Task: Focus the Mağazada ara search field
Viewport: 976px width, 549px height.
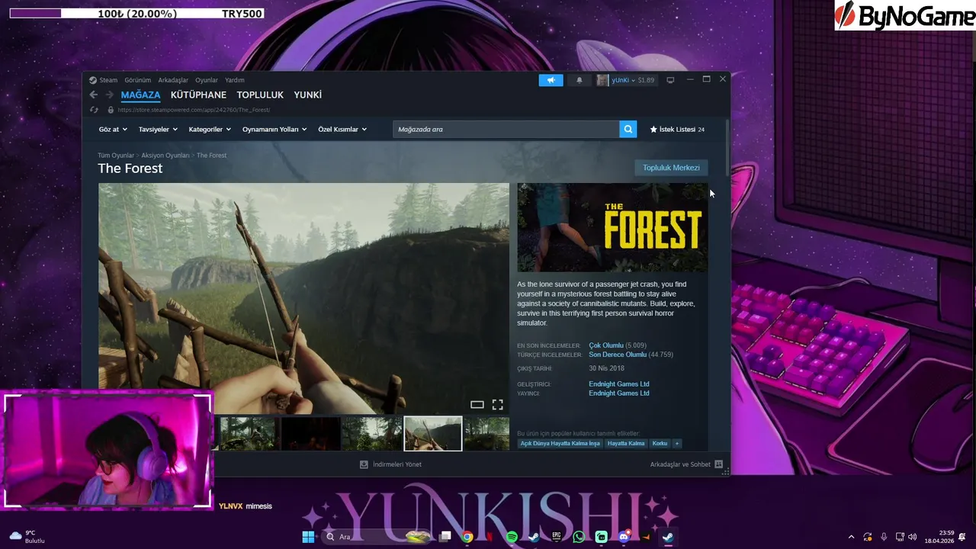Action: click(x=506, y=129)
